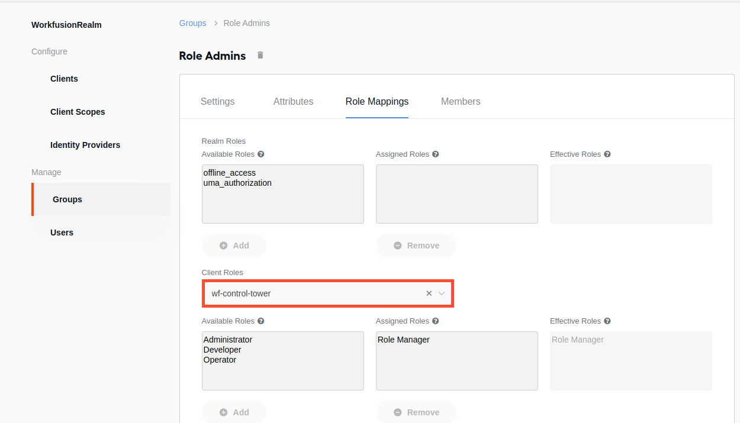Switch to the Attributes tab

[x=294, y=102]
